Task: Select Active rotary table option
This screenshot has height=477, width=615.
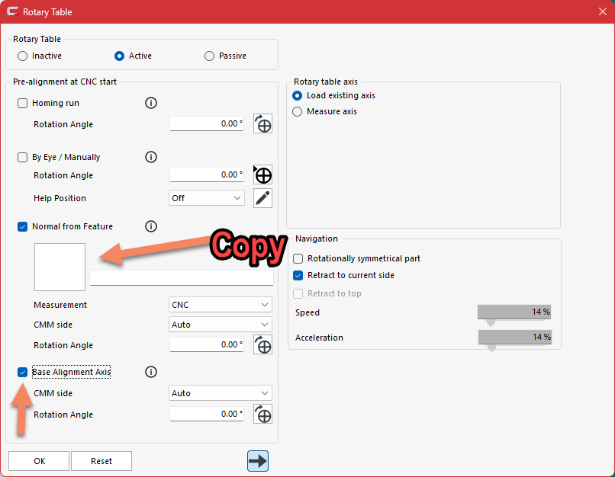Action: click(x=119, y=56)
